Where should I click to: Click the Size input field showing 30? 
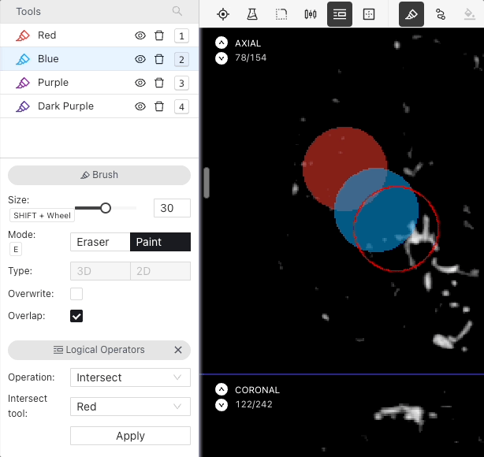[x=173, y=208]
